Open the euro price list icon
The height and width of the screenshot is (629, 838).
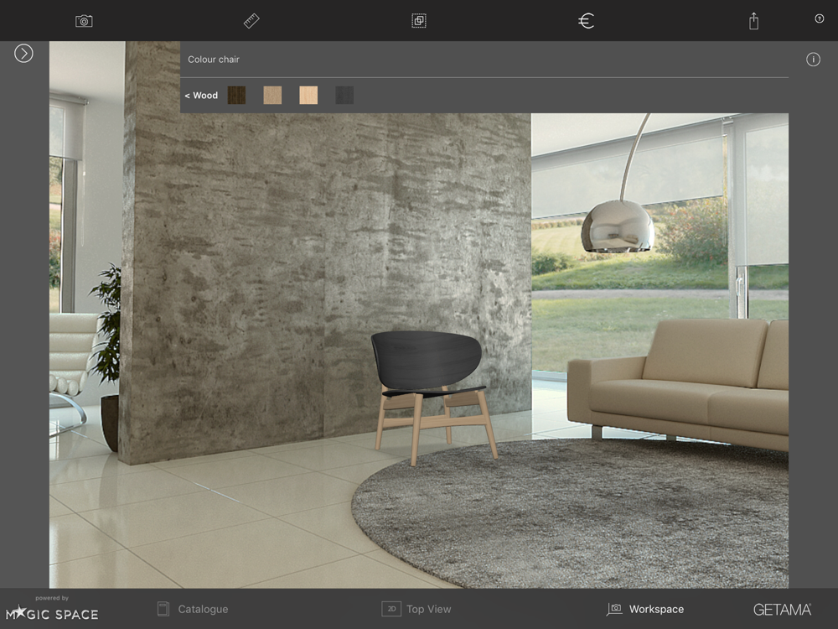pyautogui.click(x=587, y=21)
